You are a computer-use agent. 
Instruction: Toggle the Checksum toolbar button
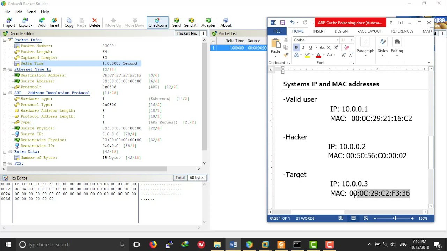pos(157,23)
